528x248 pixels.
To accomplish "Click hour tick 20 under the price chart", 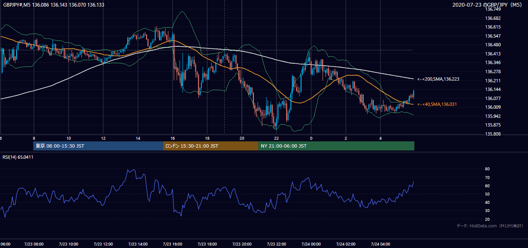I will [x=242, y=138].
